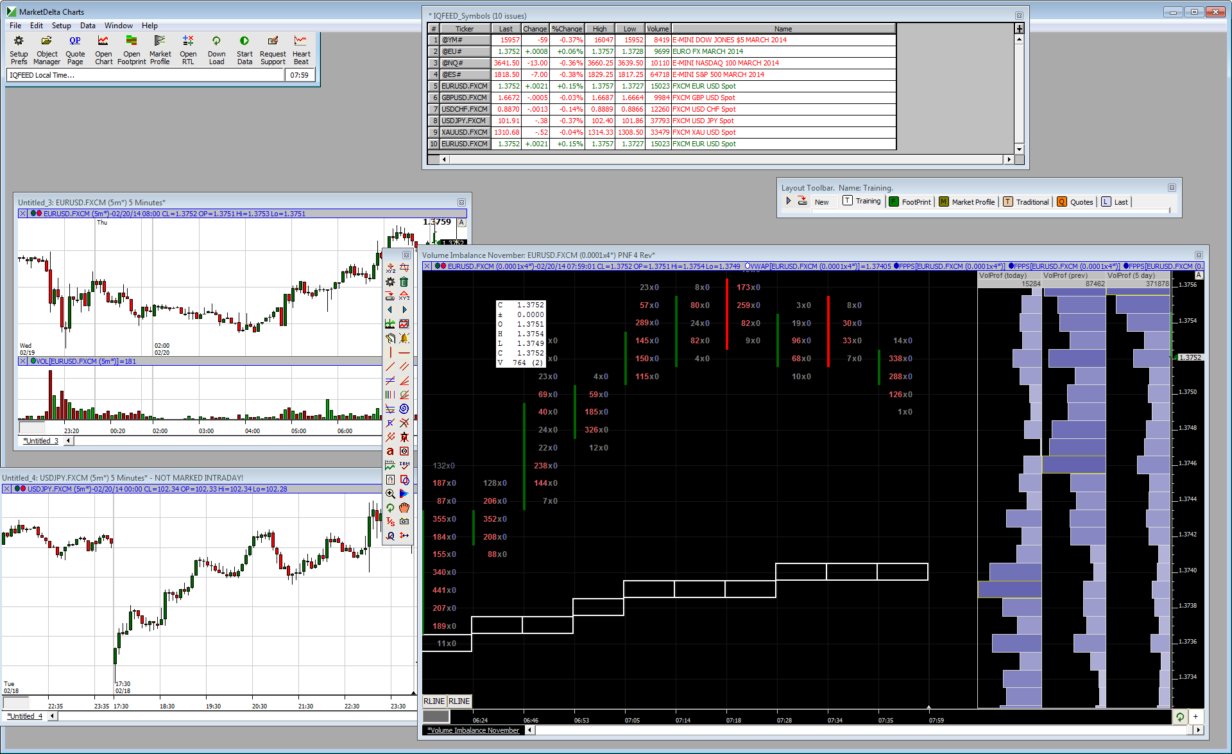Select the alarm bell tool in palette
The image size is (1232, 754).
click(404, 338)
